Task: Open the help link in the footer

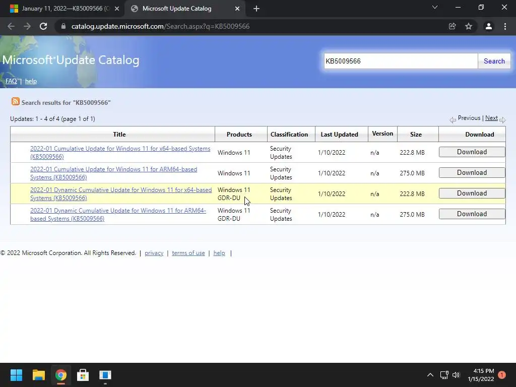Action: 219,253
